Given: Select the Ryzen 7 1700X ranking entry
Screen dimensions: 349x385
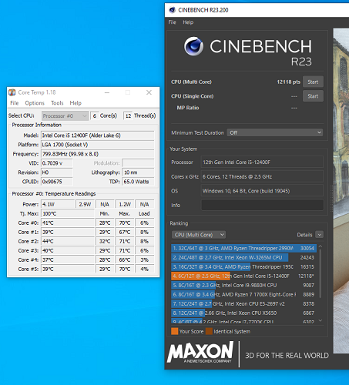Looking at the screenshot, I should click(243, 294).
